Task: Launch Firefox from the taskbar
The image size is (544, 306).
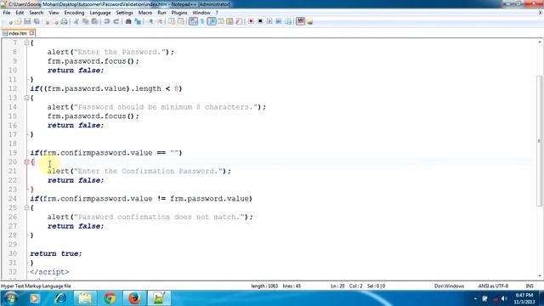Action: coord(134,298)
